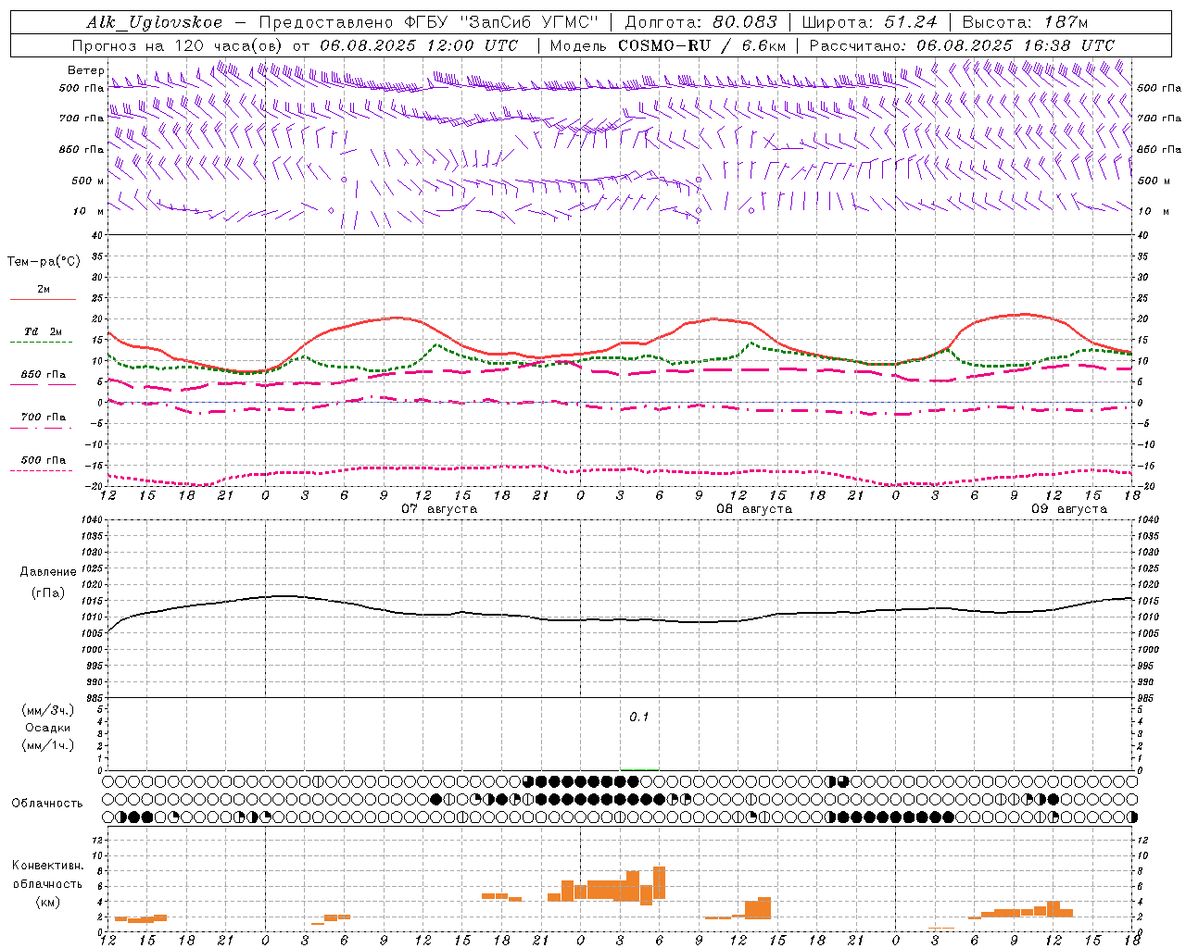
Task: Click the 'Долгота: 80.083' value
Action: [x=701, y=22]
